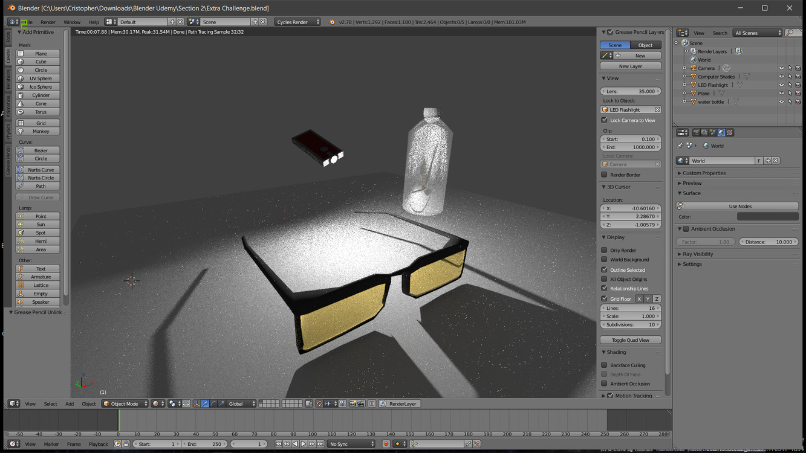The height and width of the screenshot is (453, 806).
Task: Add a UV Sphere mesh
Action: [41, 79]
